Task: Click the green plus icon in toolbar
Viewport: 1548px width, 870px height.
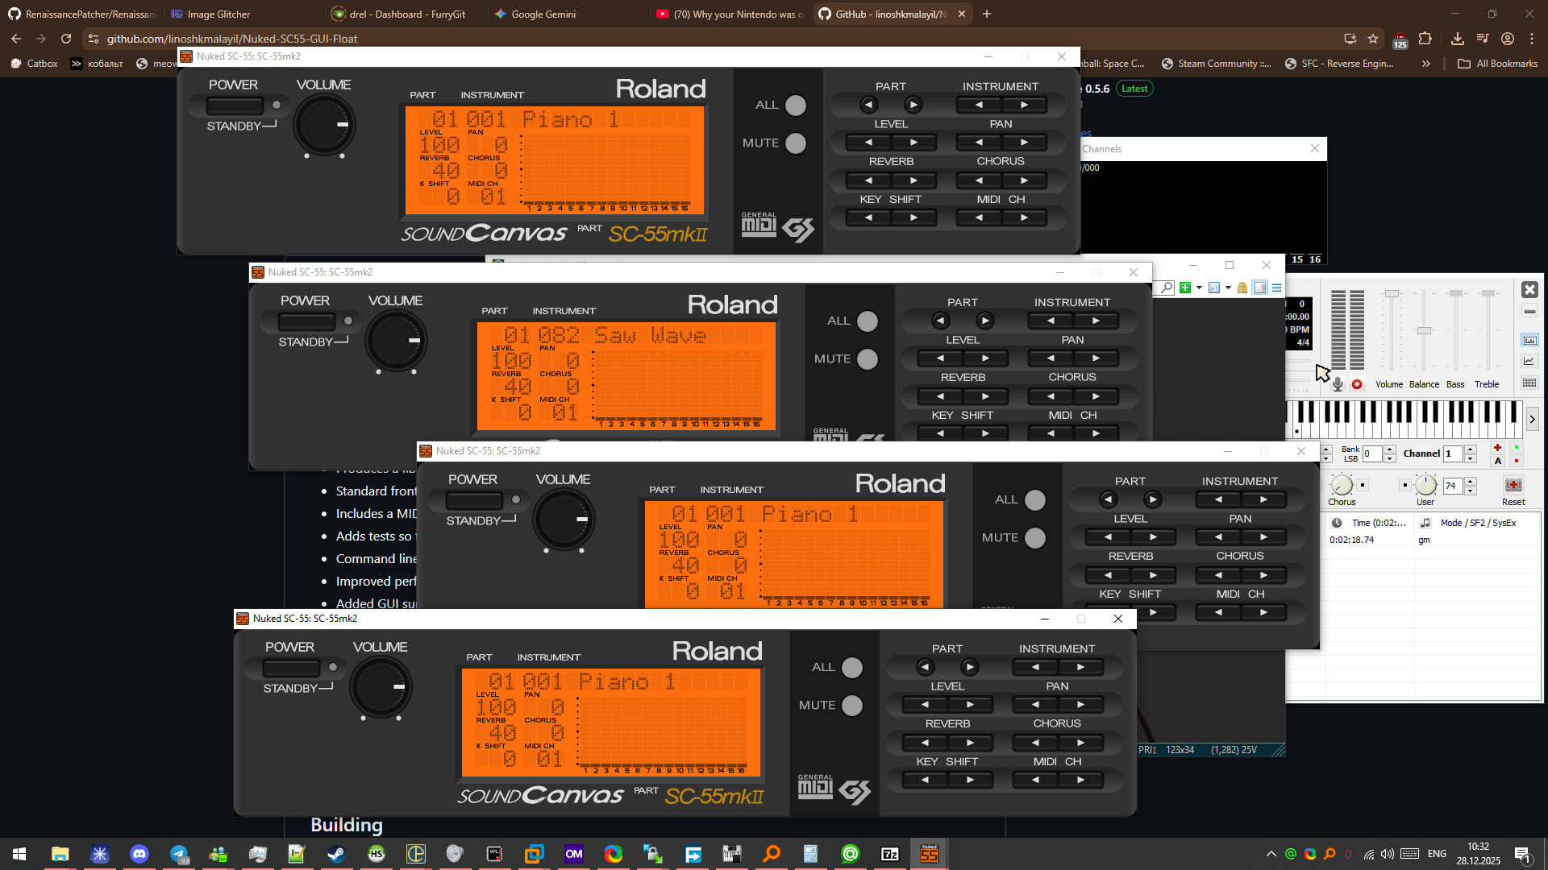Action: [x=1185, y=288]
